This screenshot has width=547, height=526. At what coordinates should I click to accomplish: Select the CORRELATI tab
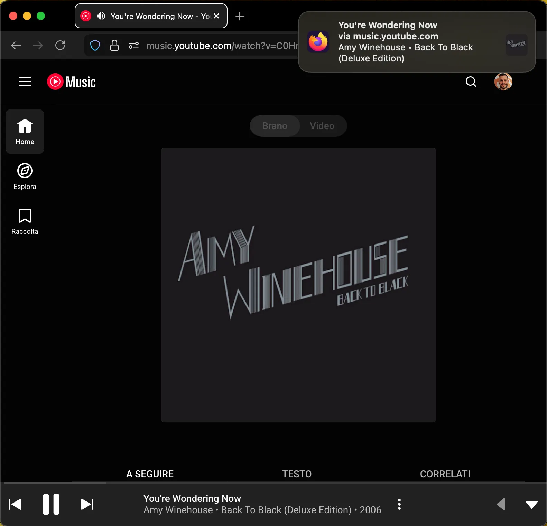pos(445,474)
